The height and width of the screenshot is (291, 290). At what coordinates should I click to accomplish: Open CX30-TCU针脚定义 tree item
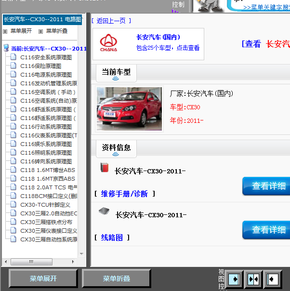[45, 205]
